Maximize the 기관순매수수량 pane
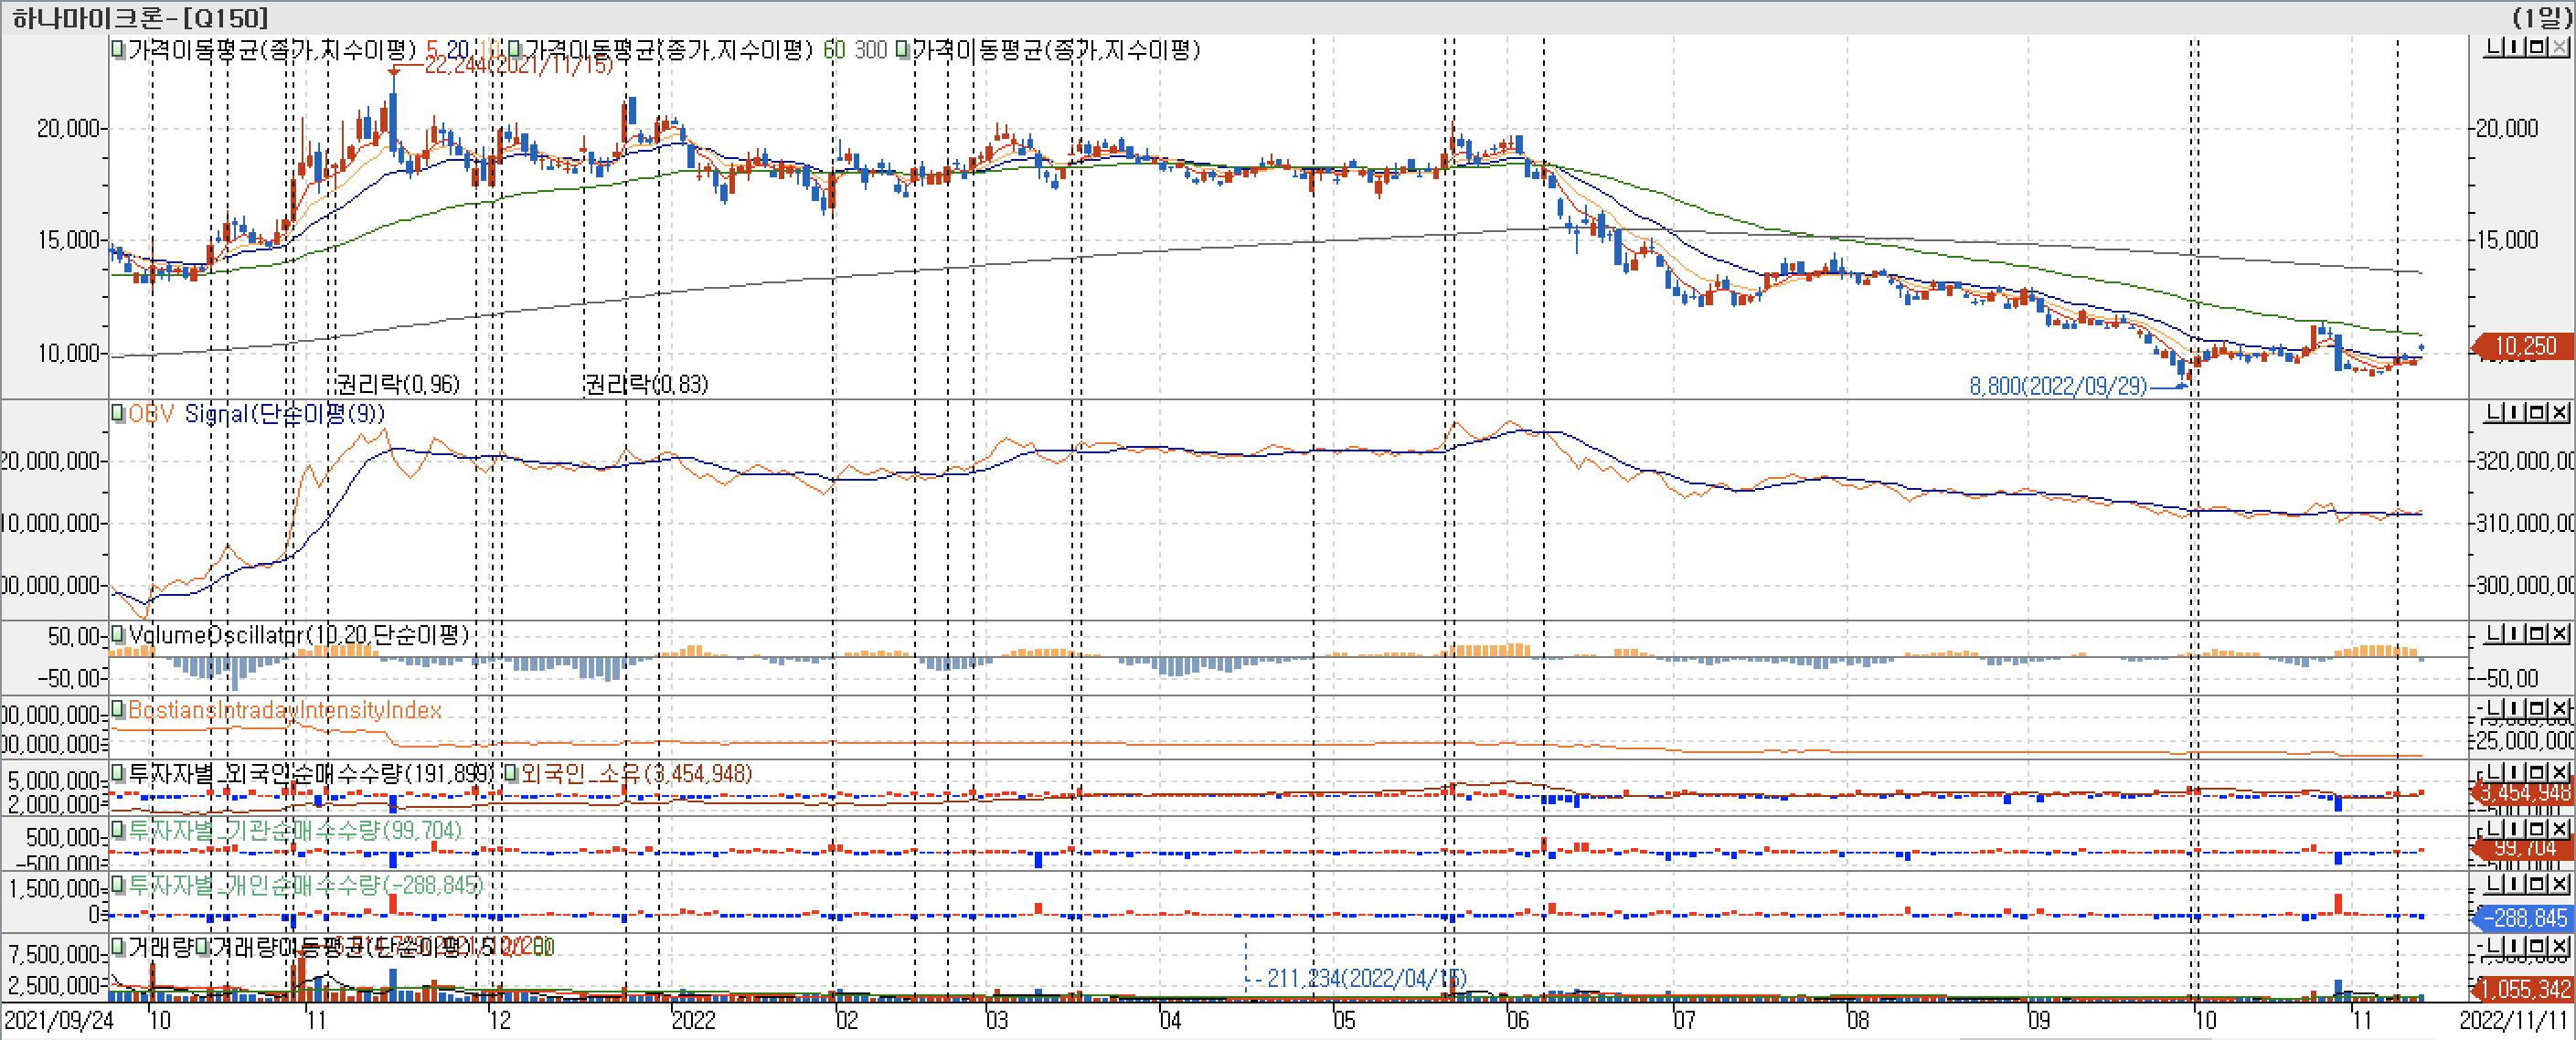This screenshot has width=2576, height=1040. tap(2537, 829)
